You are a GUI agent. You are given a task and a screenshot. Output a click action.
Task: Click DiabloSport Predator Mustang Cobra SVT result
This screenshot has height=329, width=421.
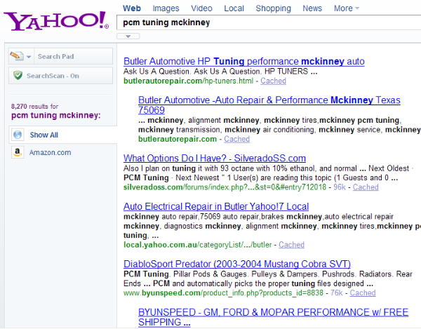click(x=236, y=264)
